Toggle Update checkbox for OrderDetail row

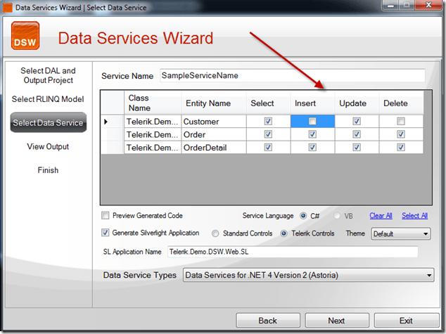tap(357, 147)
